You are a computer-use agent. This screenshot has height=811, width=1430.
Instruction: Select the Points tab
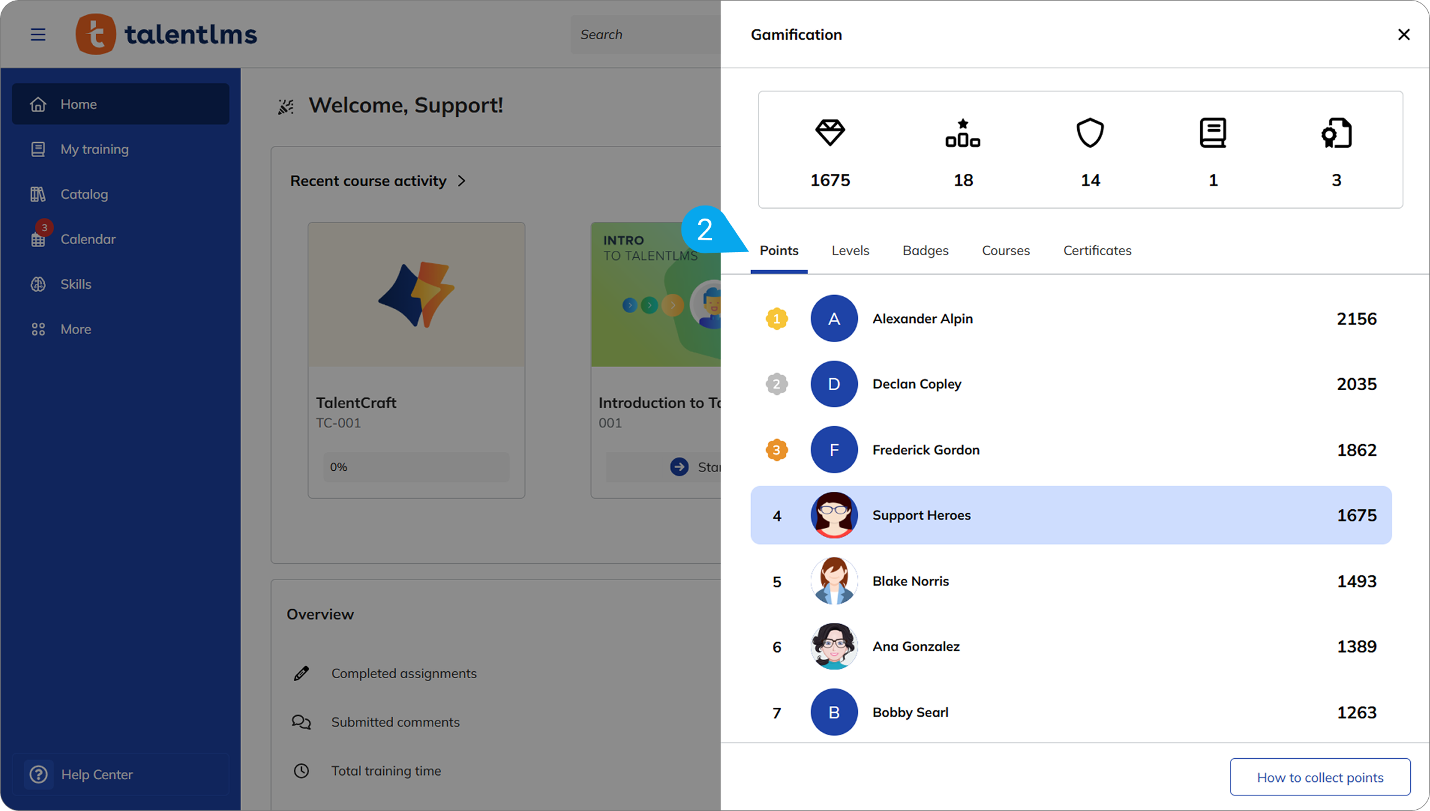(x=779, y=250)
